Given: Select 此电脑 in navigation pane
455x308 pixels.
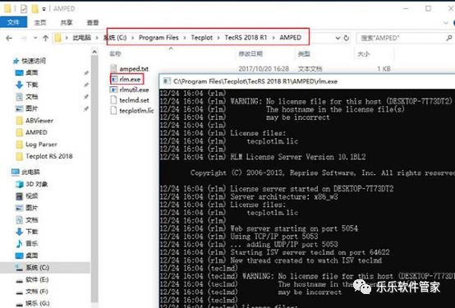Looking at the screenshot, I should coord(30,172).
